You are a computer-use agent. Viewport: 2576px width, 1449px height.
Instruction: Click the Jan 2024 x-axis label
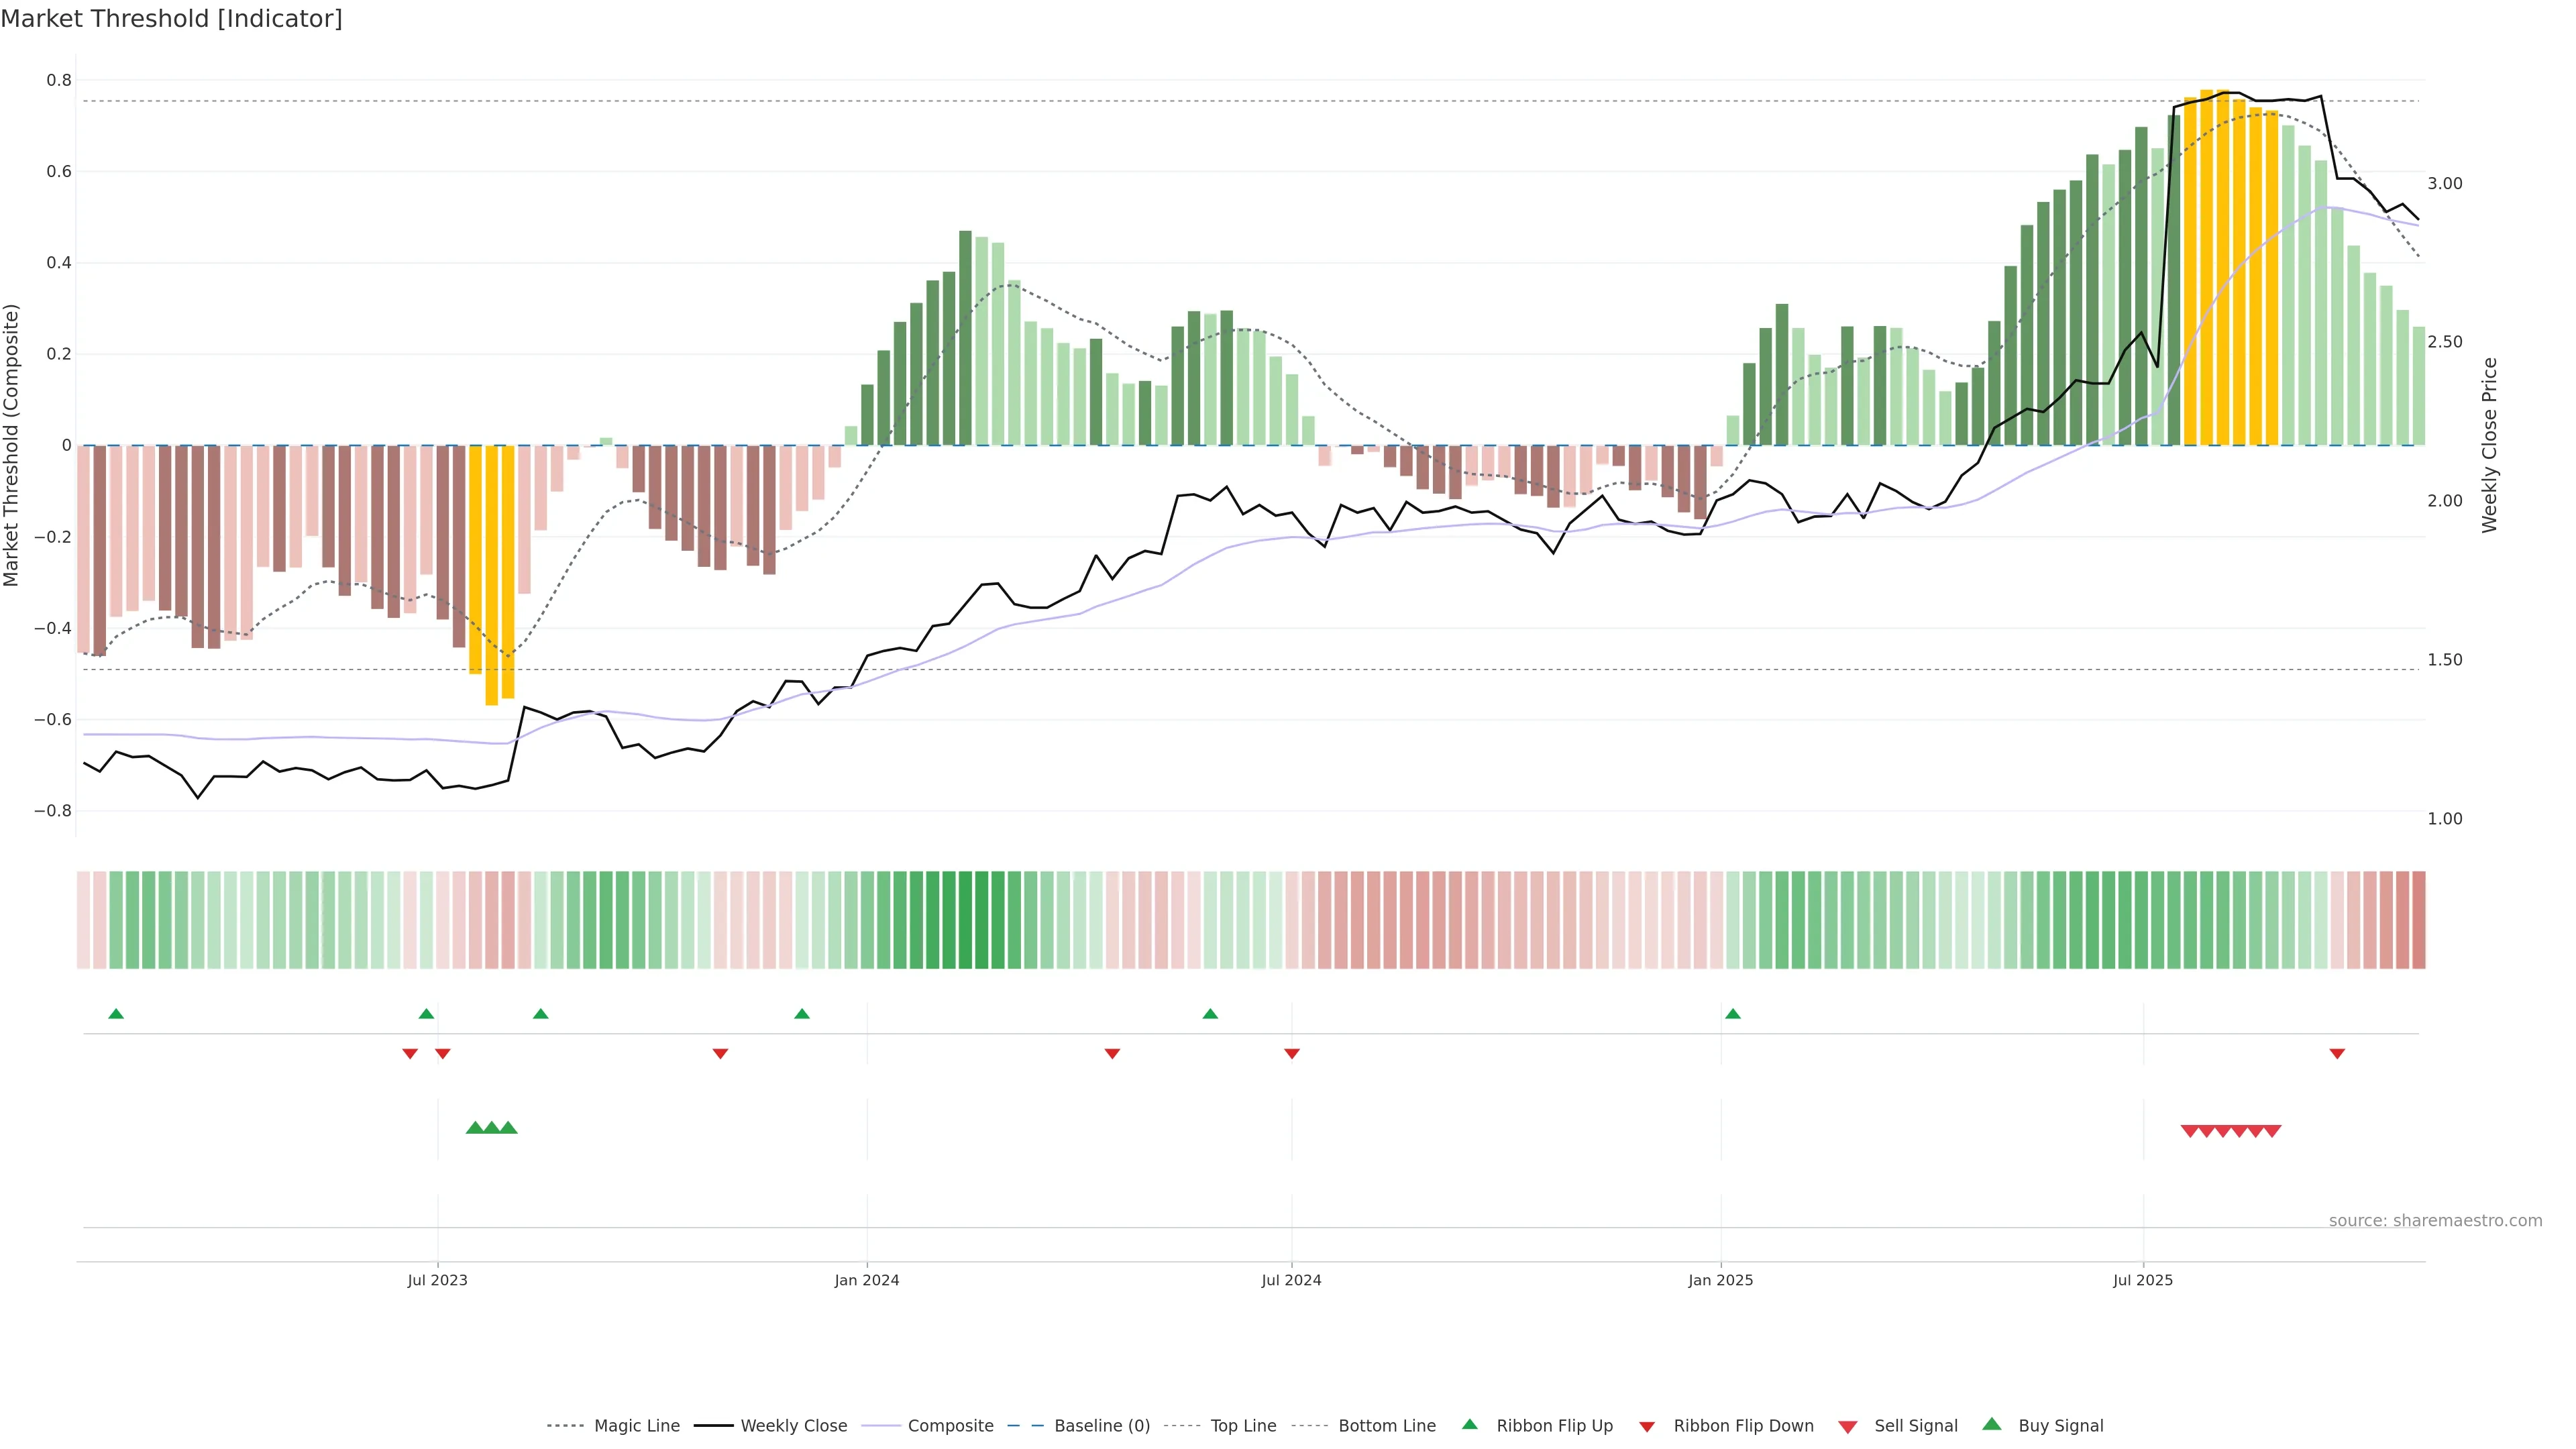coord(867,1280)
